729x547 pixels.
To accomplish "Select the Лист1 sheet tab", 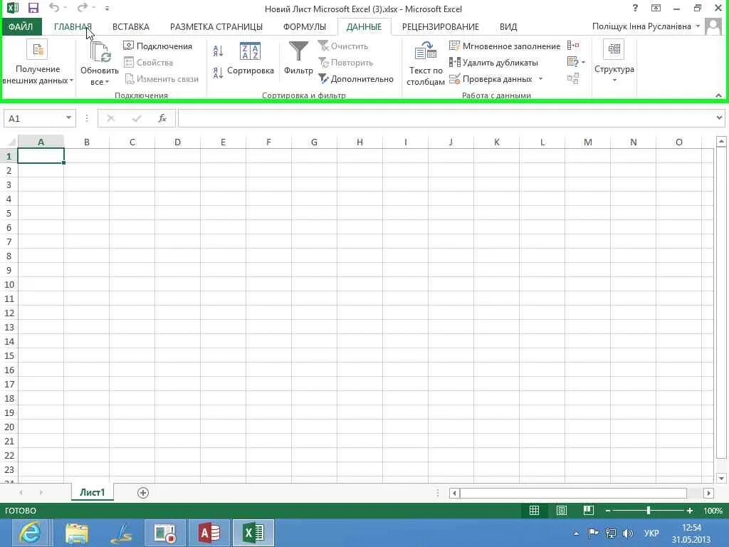I will coord(92,493).
